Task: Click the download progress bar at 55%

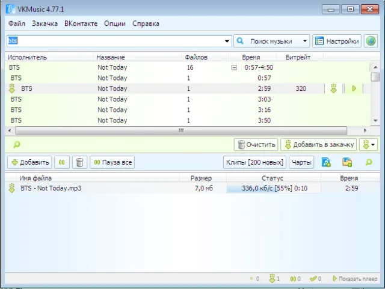Action: pyautogui.click(x=274, y=189)
